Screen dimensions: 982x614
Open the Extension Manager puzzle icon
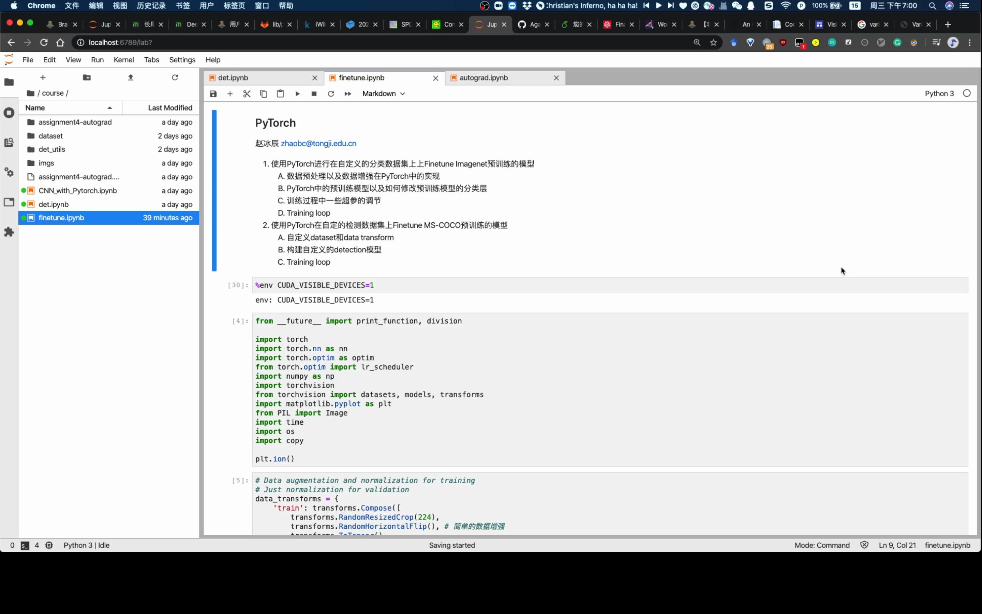coord(9,232)
